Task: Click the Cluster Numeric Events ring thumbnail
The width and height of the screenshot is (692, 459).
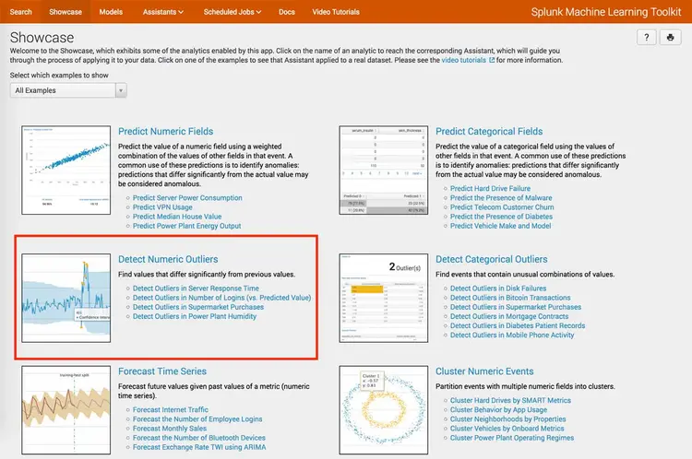Action: click(x=384, y=410)
